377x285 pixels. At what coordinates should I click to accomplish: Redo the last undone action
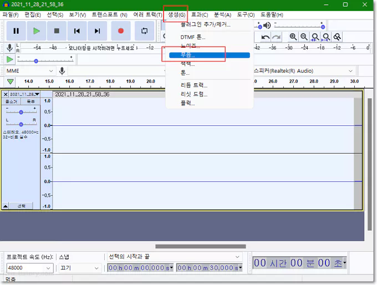coord(277,37)
